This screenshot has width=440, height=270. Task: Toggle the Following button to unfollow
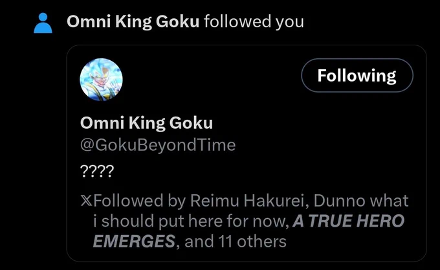click(x=357, y=75)
